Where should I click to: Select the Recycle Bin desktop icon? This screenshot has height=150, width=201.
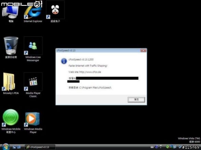[x=11, y=48]
